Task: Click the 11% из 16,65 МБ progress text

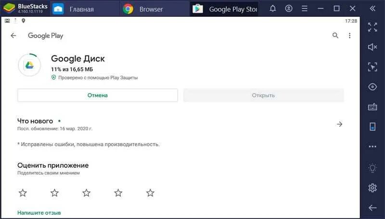Action: pyautogui.click(x=72, y=69)
